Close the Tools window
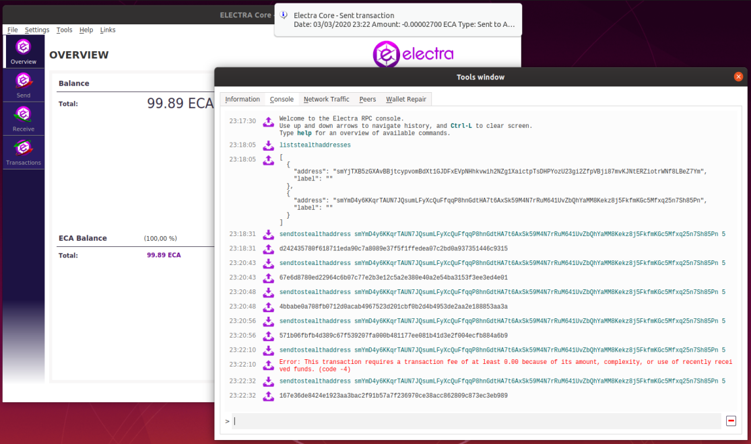751x444 pixels. click(x=738, y=77)
